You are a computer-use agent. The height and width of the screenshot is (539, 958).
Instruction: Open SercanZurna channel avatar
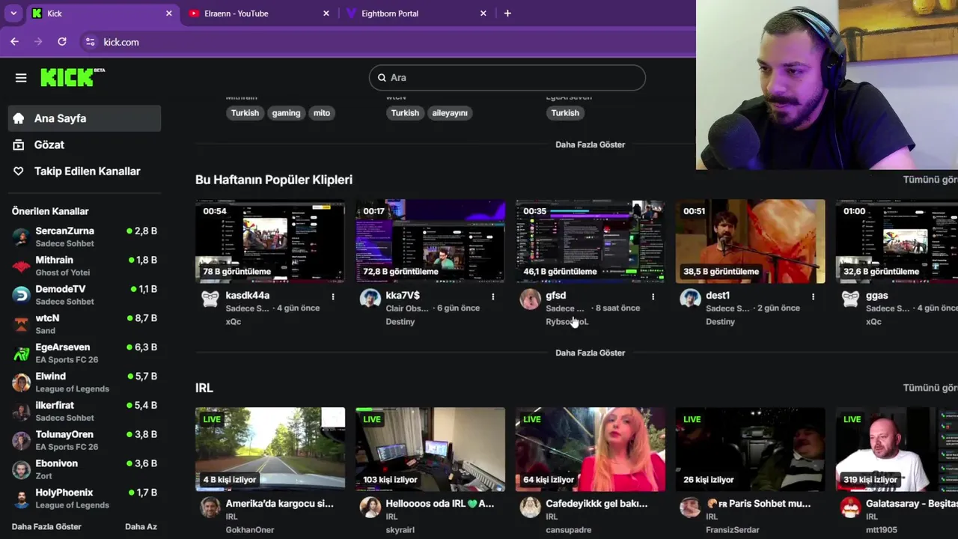pos(22,237)
